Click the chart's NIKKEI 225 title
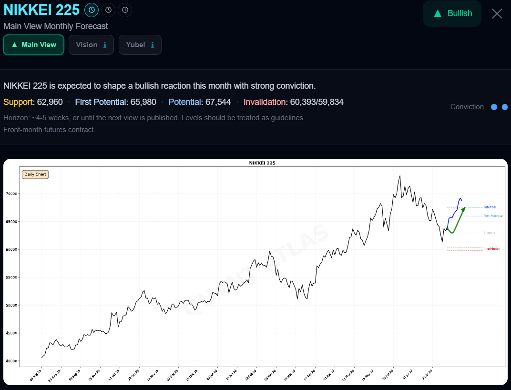 262,163
